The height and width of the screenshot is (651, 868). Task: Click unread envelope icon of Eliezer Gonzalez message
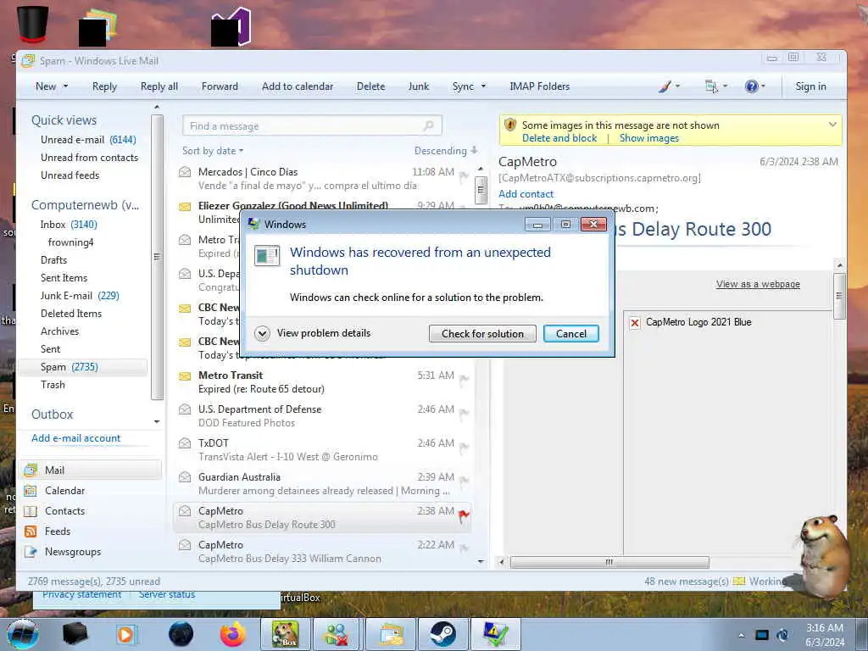185,207
